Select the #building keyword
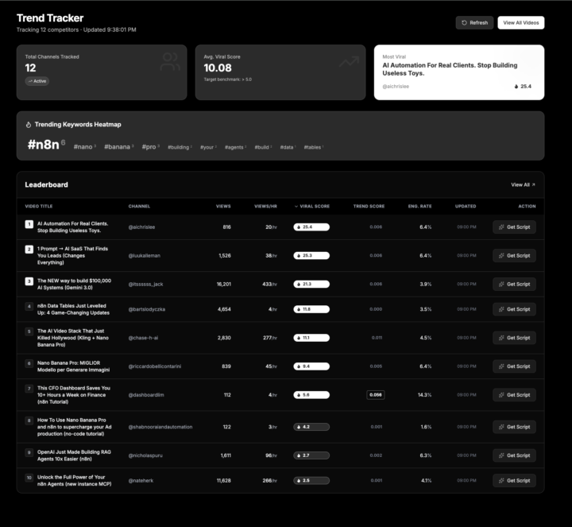 click(180, 147)
